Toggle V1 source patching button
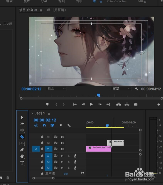 click(x=36, y=149)
